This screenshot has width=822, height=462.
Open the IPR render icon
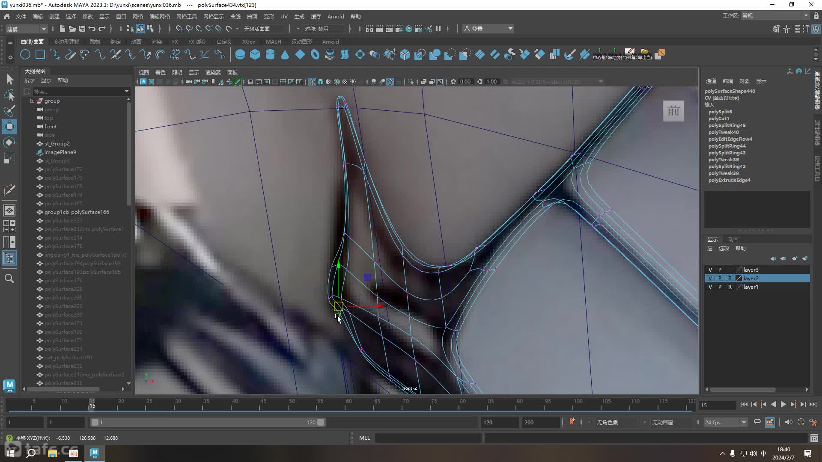pyautogui.click(x=389, y=29)
